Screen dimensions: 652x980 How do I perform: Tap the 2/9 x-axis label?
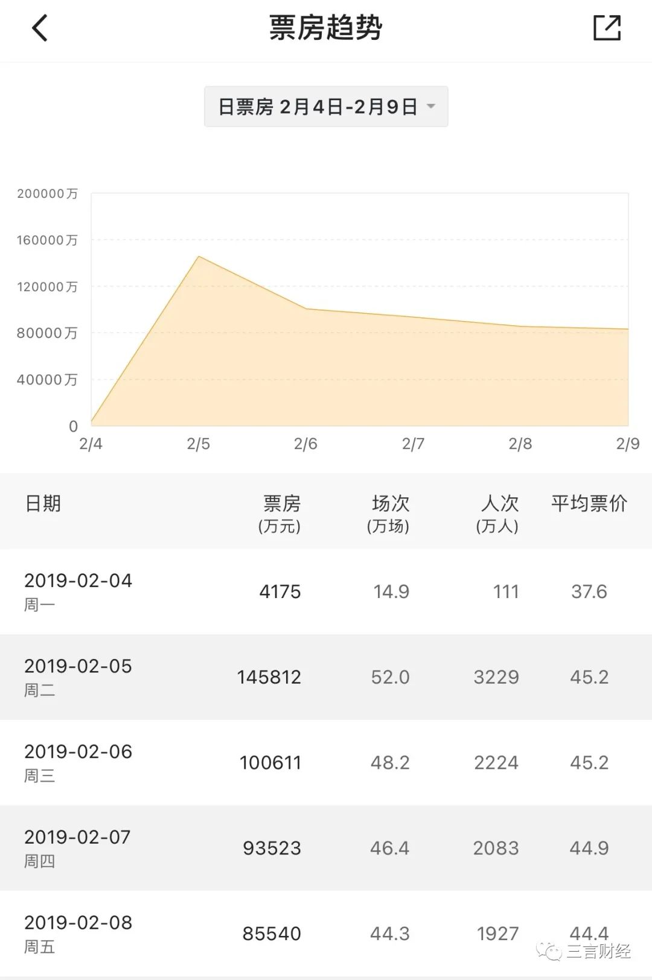(627, 444)
